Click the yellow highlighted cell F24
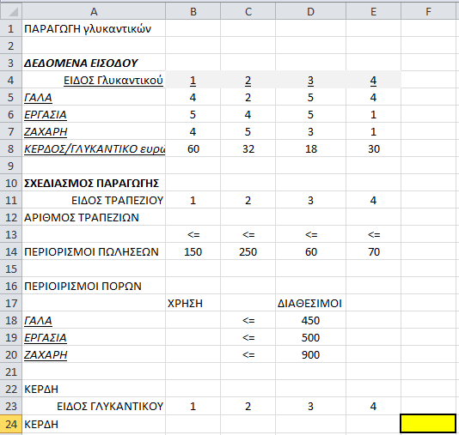Image resolution: width=459 pixels, height=435 pixels. tap(428, 424)
